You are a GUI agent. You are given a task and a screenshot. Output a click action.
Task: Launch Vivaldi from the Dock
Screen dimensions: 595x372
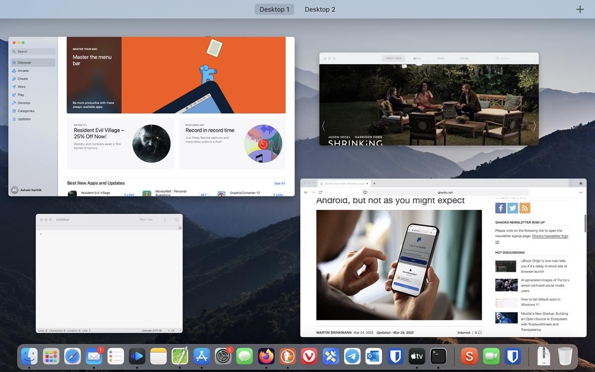[x=309, y=356]
